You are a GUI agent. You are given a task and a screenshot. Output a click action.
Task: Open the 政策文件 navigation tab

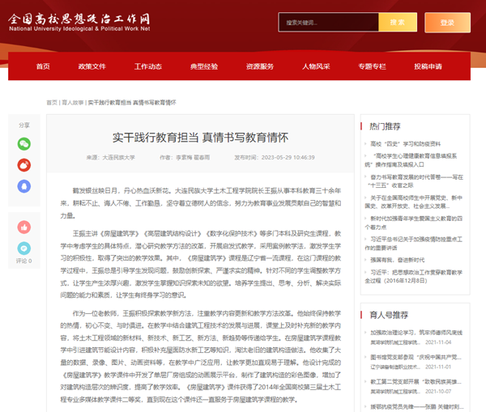pos(92,66)
